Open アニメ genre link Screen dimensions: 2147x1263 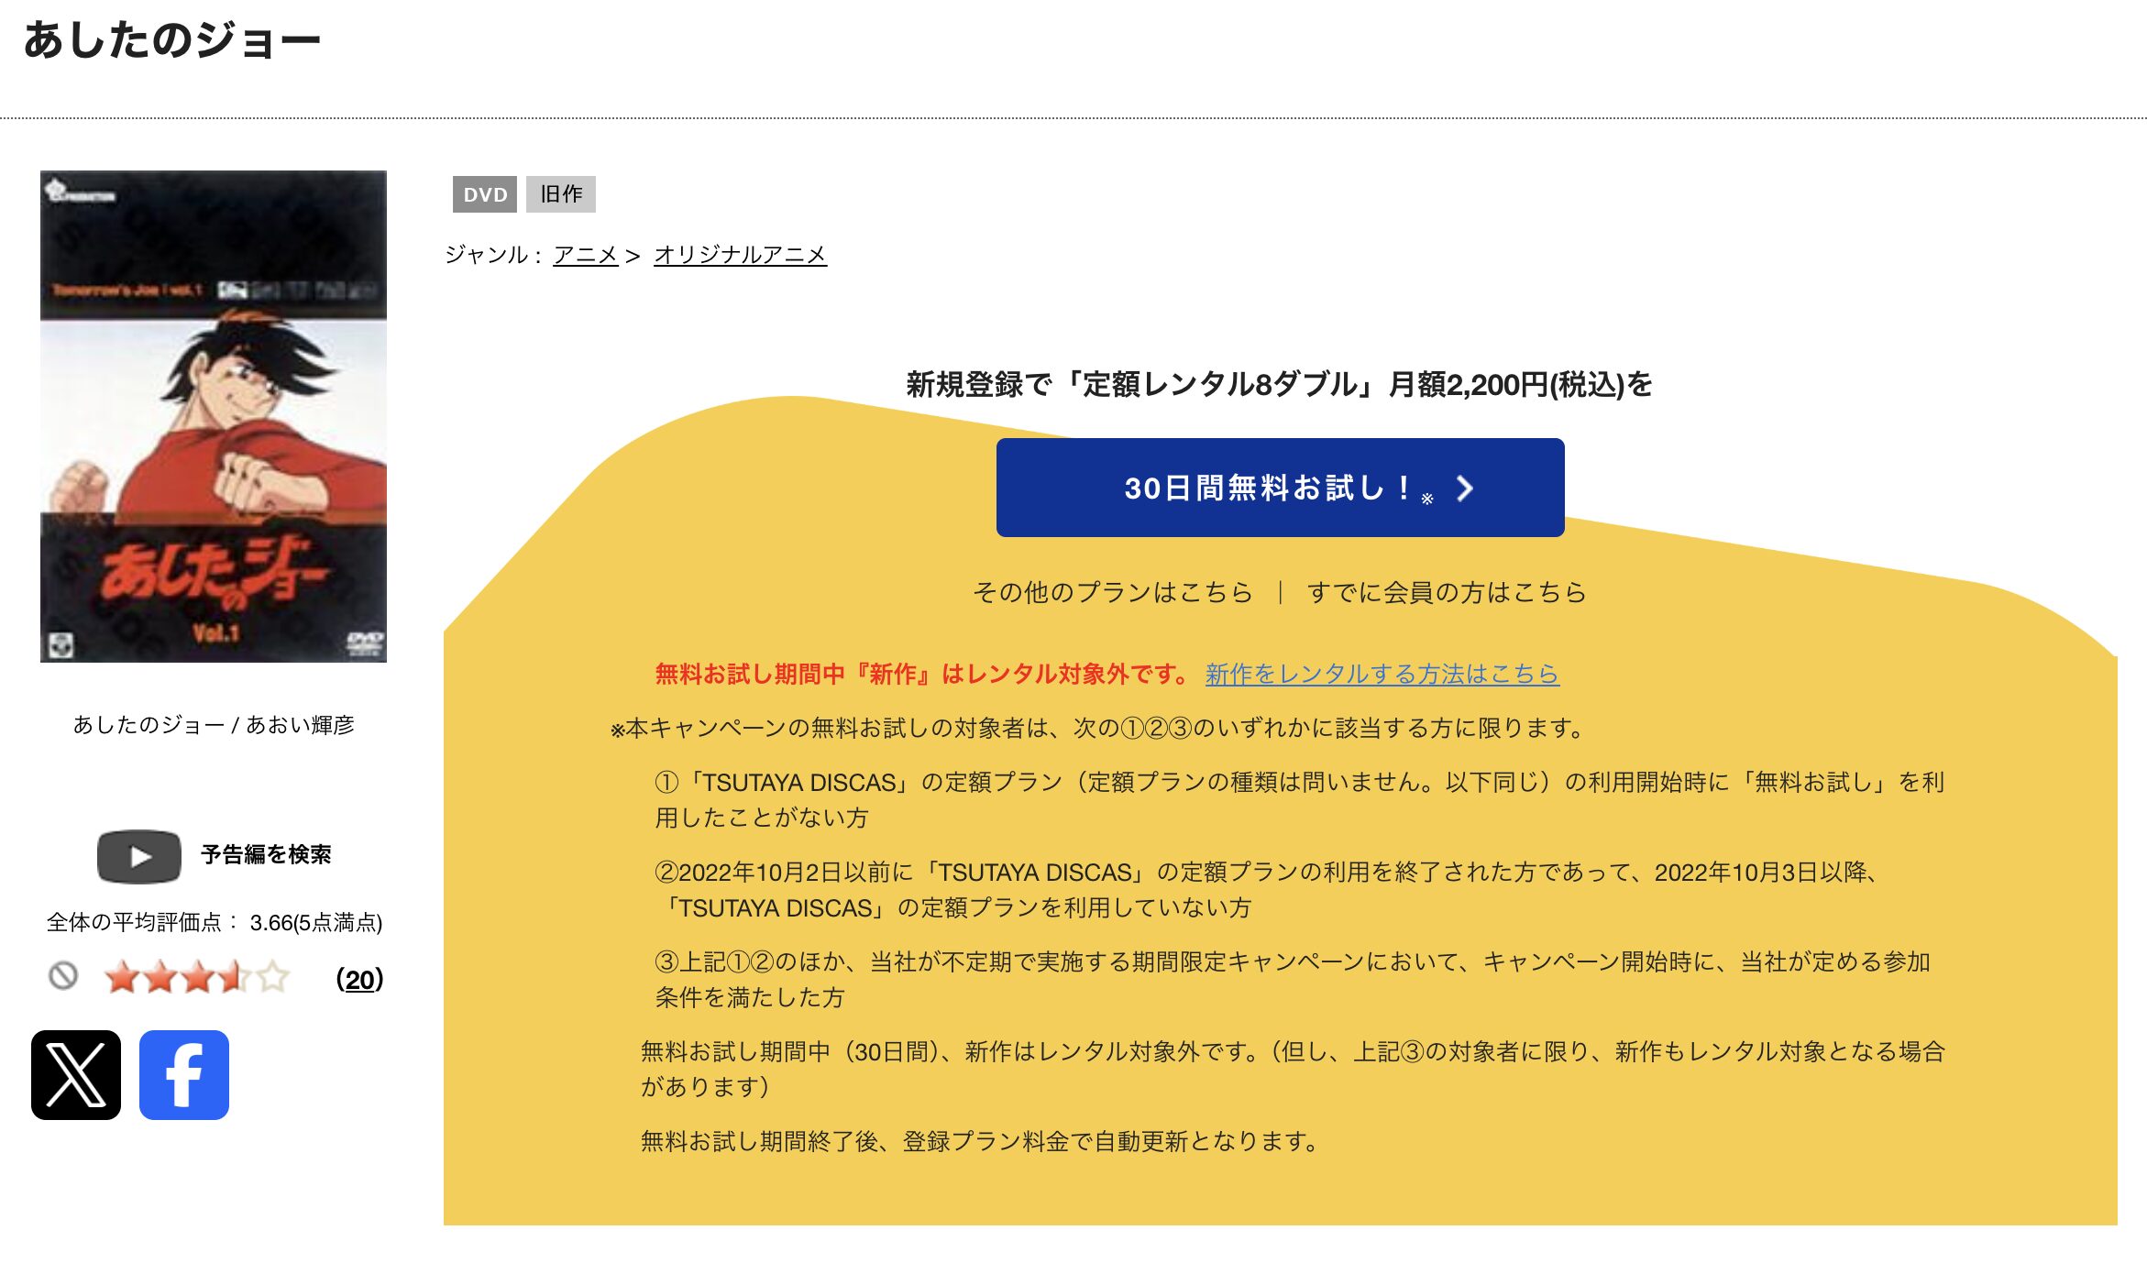pos(586,255)
